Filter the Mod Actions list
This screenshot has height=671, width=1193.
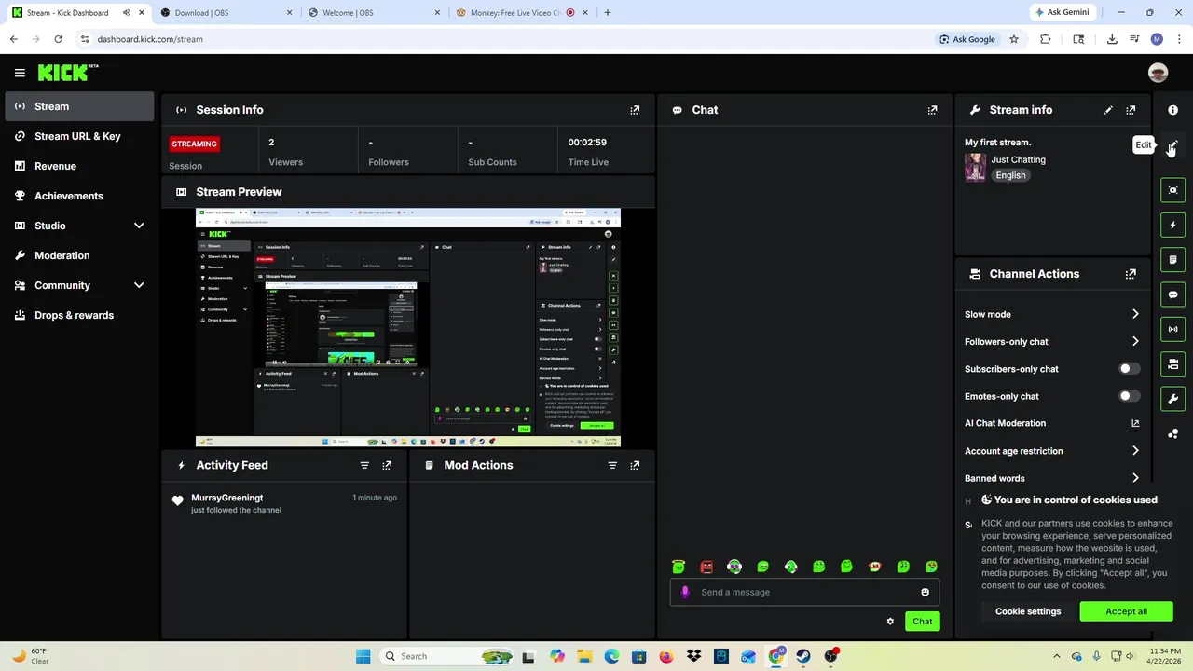(612, 465)
